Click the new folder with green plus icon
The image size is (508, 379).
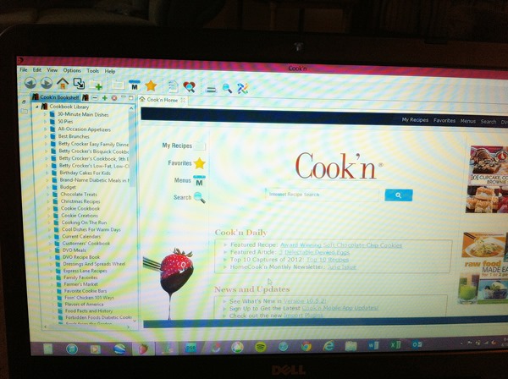[96, 85]
